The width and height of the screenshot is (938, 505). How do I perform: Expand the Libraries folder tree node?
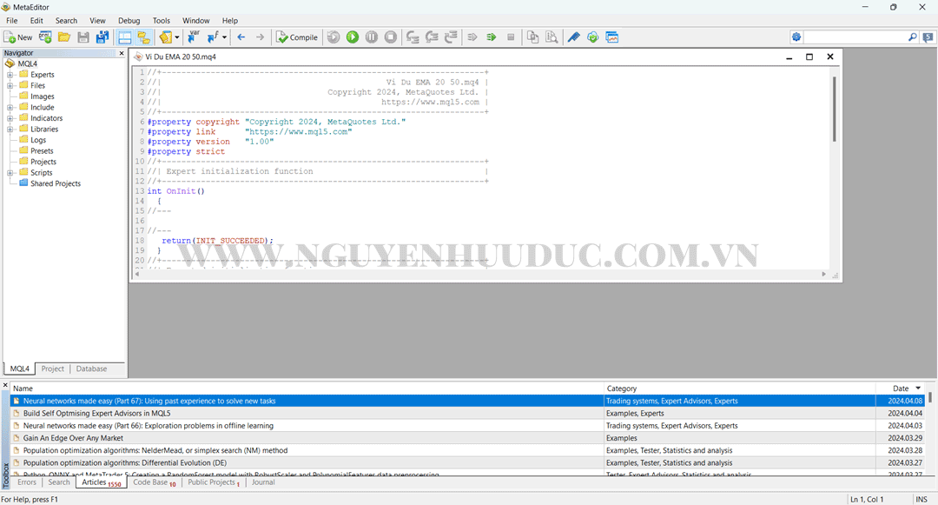click(x=10, y=130)
